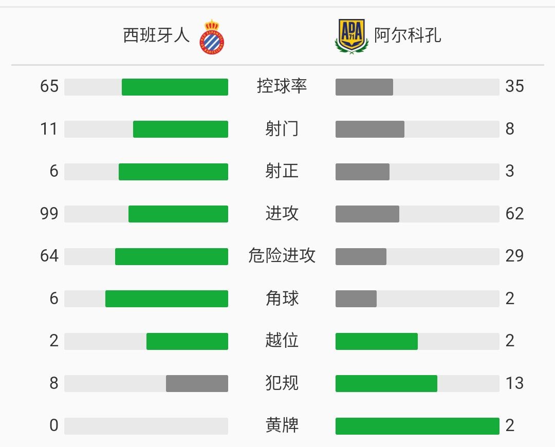Click the gray fouls bar for Espanyol
Viewport: 555px width, 447px height.
pyautogui.click(x=197, y=383)
